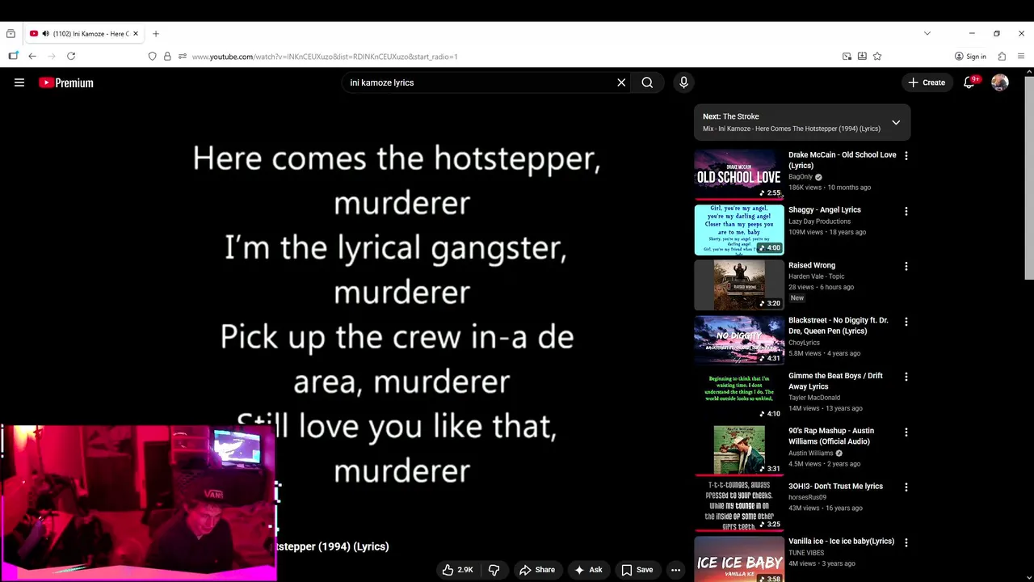Dislike the video with thumbs down

click(x=494, y=570)
